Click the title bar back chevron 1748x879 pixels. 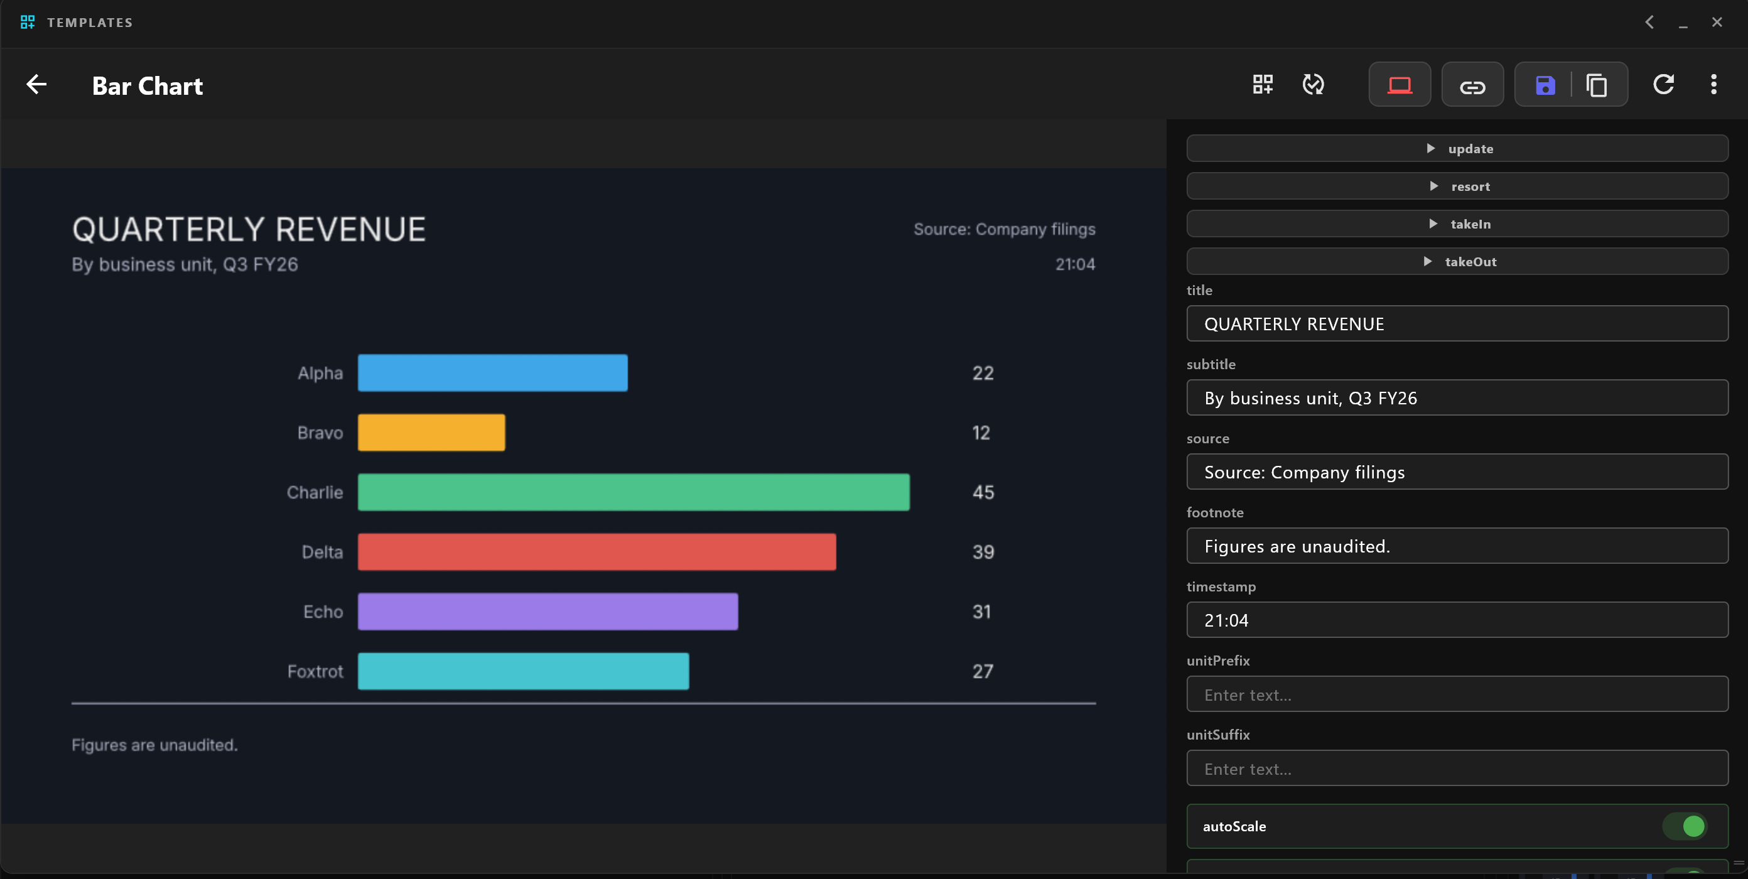tap(1649, 23)
